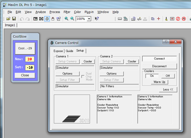Click the duplicate image toolbar icon
This screenshot has height=138, width=191.
pyautogui.click(x=153, y=19)
